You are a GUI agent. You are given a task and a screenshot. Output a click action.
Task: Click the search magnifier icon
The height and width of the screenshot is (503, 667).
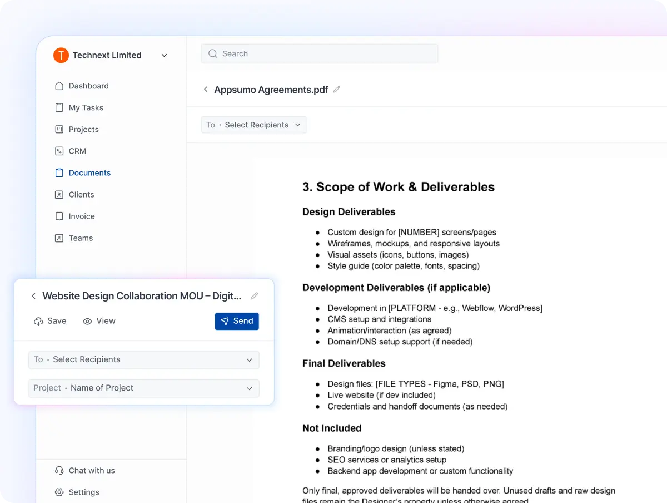212,53
